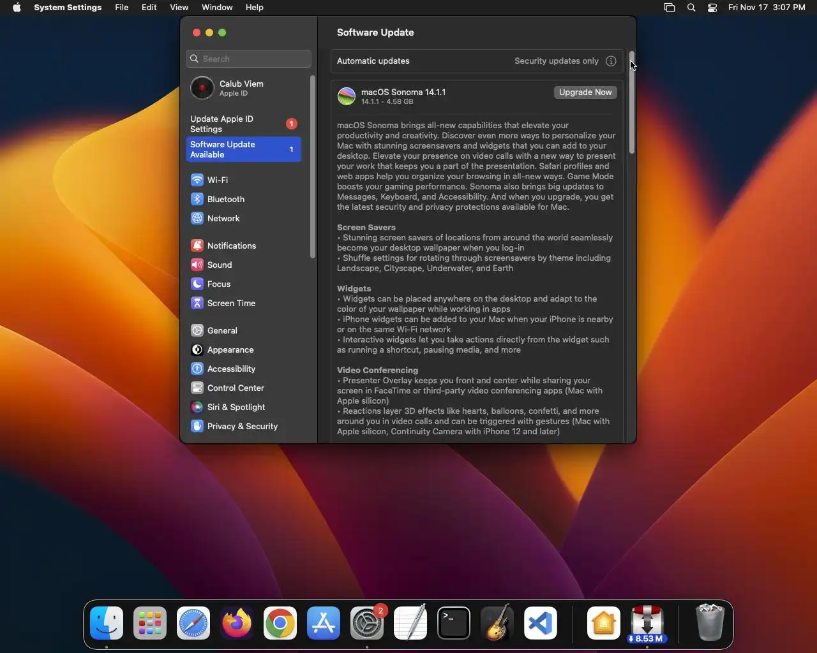The width and height of the screenshot is (817, 653).
Task: Select the Network globe icon
Action: tap(197, 218)
